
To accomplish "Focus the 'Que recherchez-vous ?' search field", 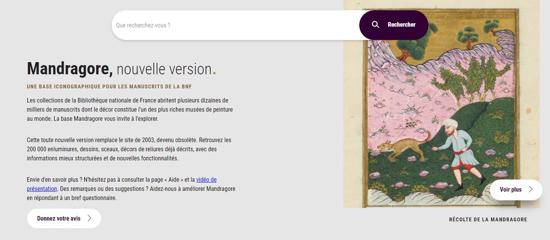I will [235, 25].
